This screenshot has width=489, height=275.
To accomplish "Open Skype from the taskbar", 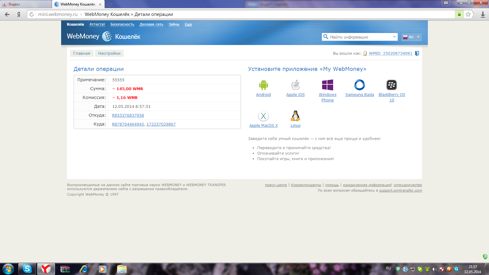I will (27, 269).
